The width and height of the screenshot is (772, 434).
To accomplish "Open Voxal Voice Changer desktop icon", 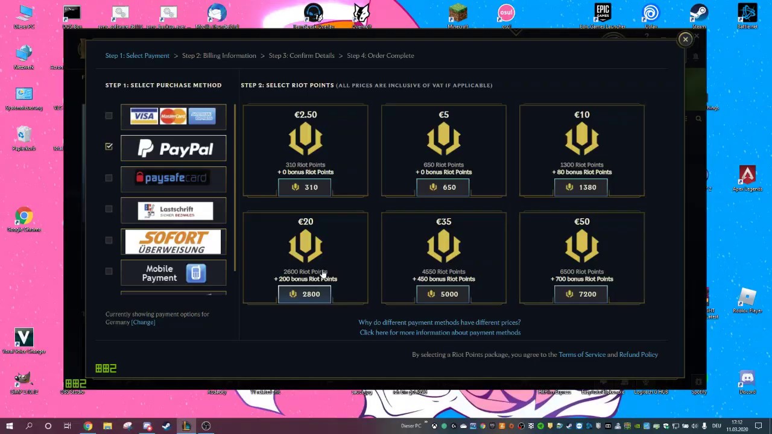I will point(24,342).
